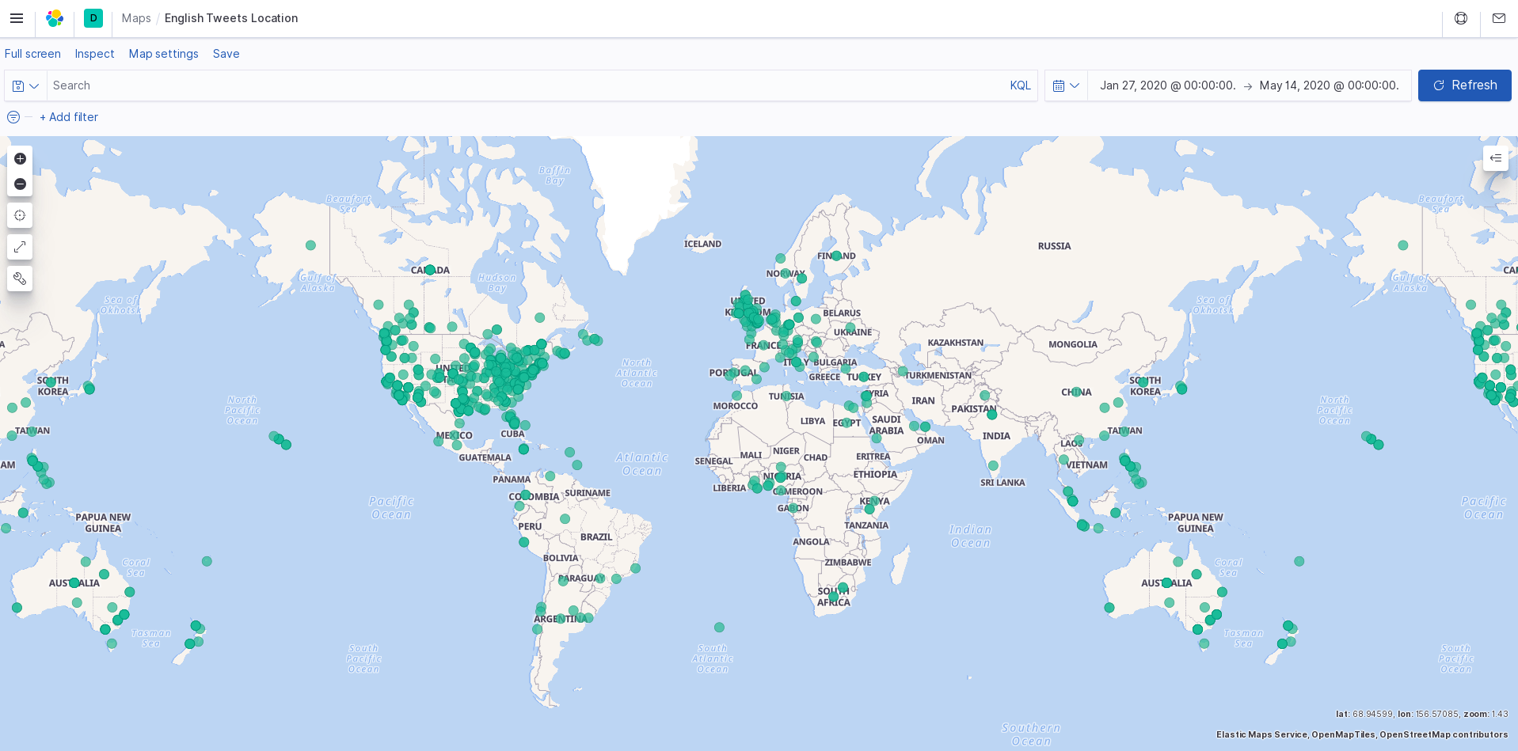Click the Elastic logo

click(55, 18)
